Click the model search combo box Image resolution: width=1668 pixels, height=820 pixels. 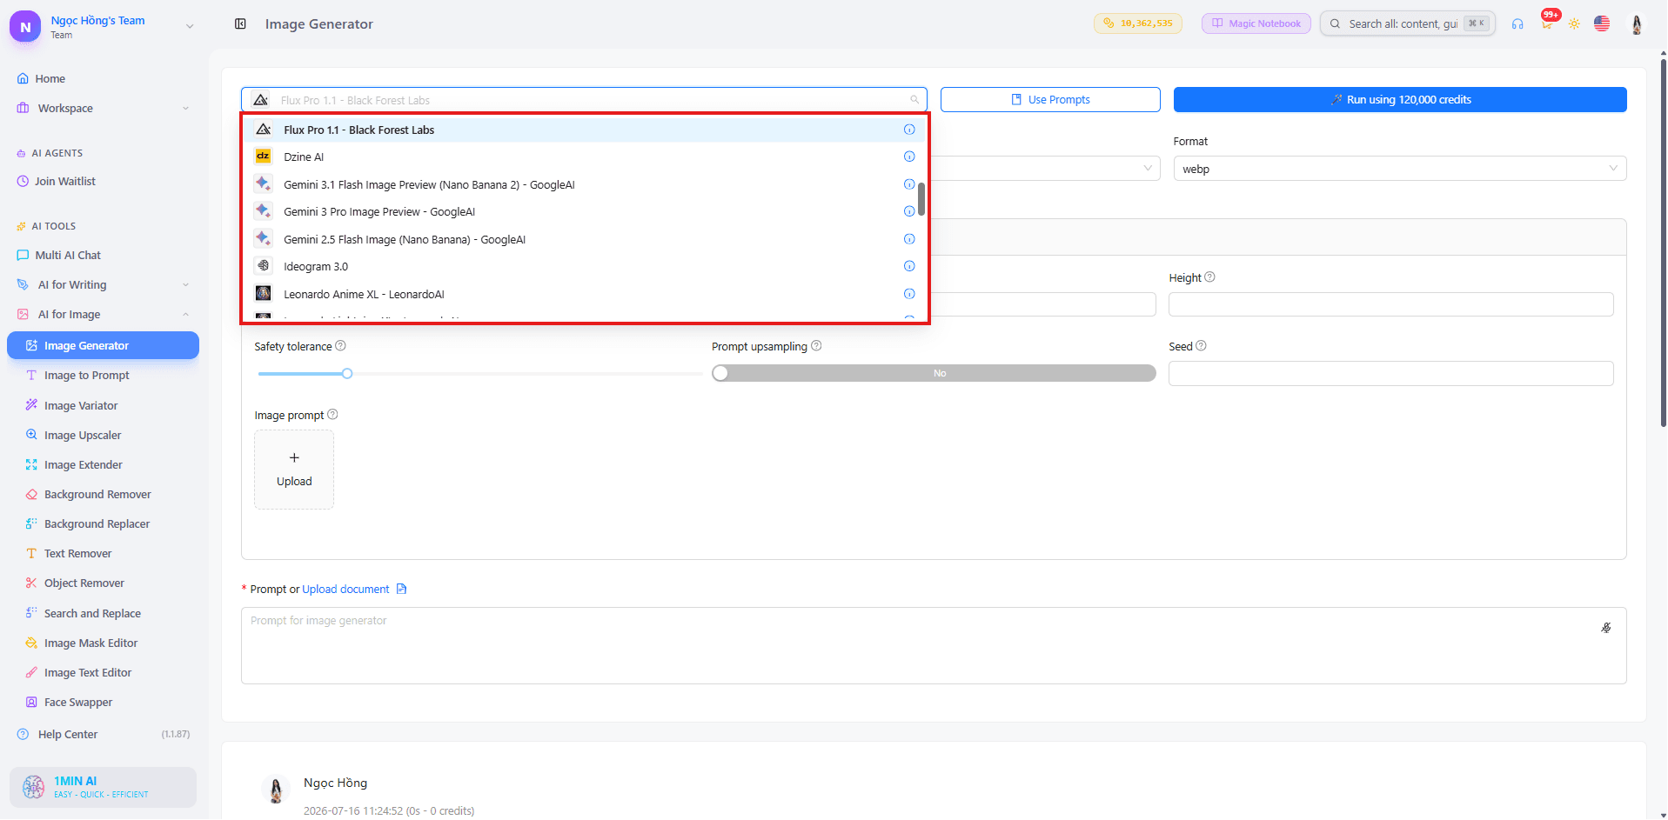click(584, 100)
